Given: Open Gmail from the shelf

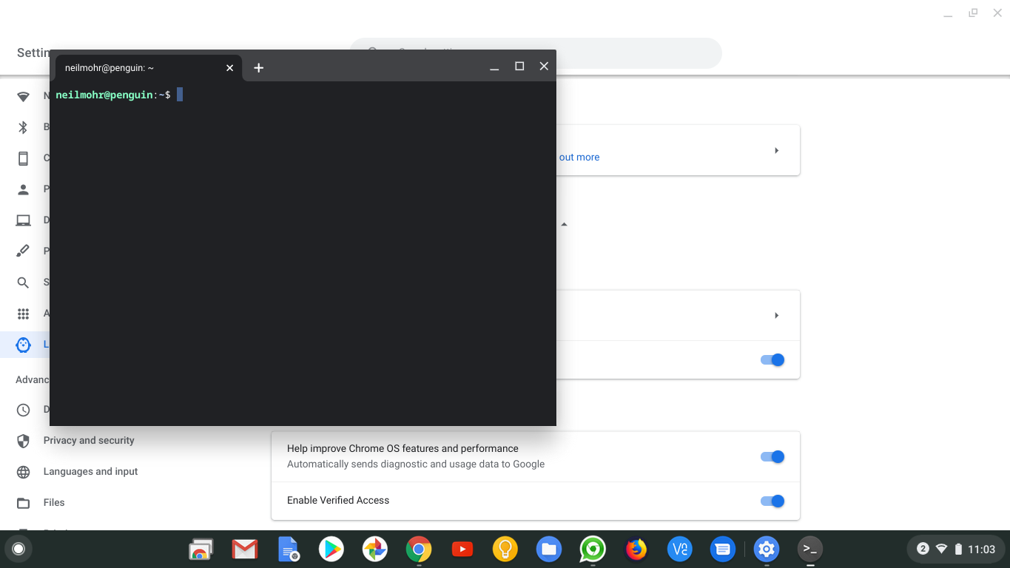Looking at the screenshot, I should (x=244, y=550).
